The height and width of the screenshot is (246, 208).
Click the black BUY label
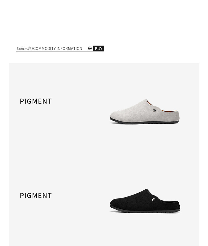pos(99,48)
